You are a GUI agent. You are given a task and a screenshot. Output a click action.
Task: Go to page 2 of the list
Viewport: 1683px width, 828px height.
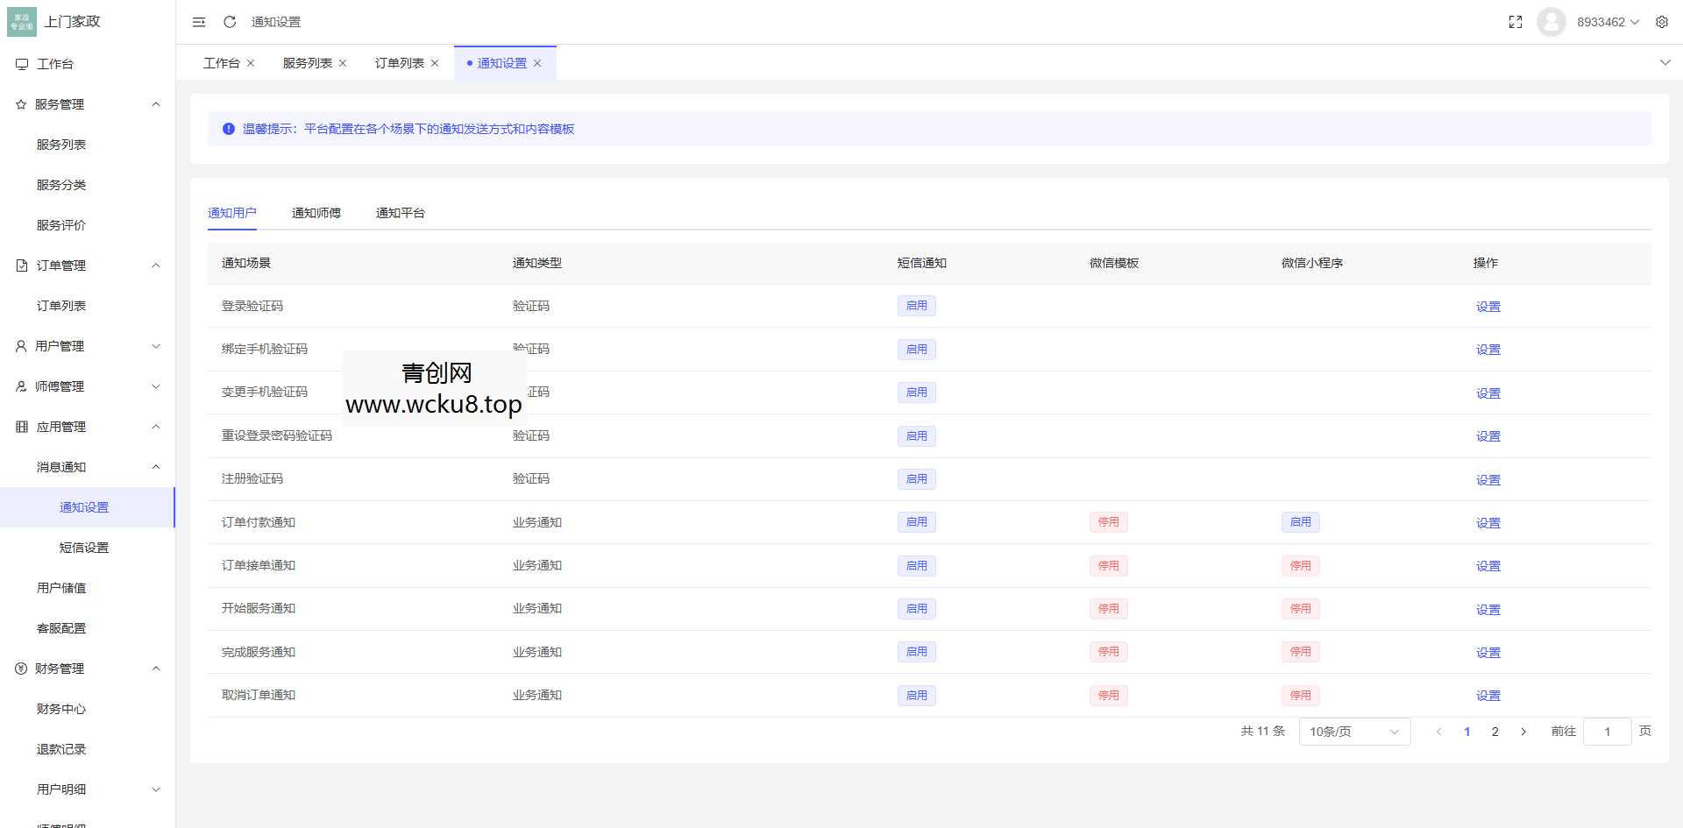tap(1495, 731)
